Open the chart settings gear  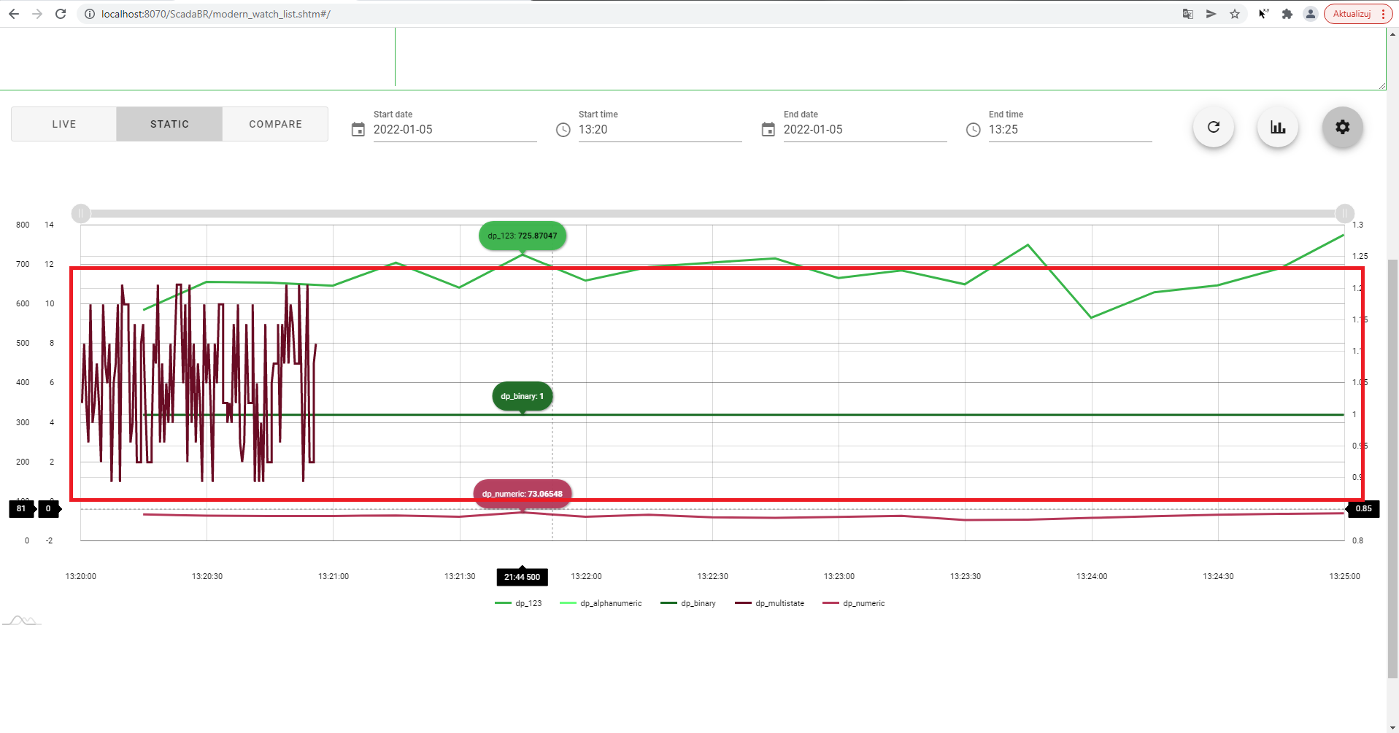click(x=1342, y=127)
